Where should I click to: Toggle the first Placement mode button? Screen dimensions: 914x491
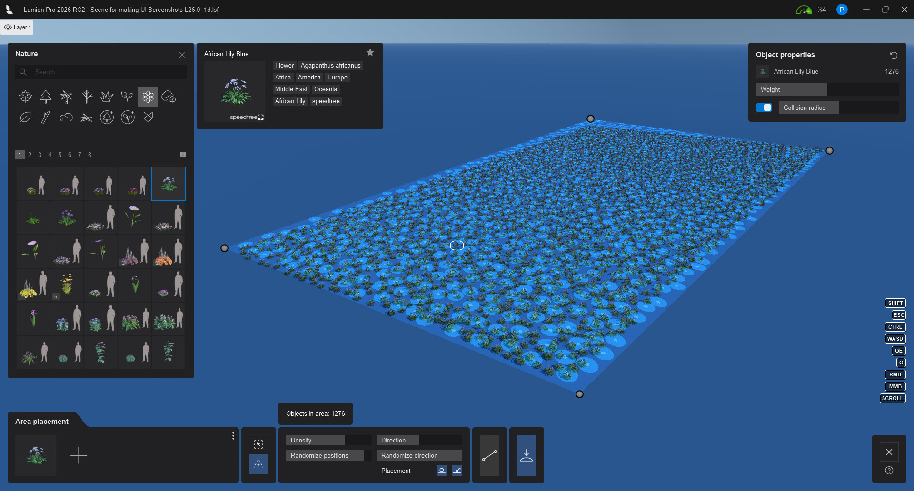[x=442, y=471]
